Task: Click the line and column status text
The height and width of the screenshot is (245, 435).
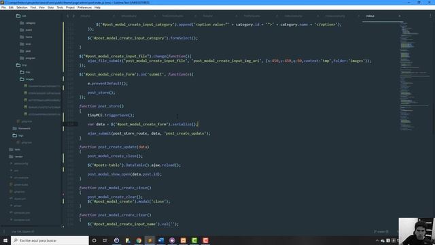Action: tap(23, 231)
